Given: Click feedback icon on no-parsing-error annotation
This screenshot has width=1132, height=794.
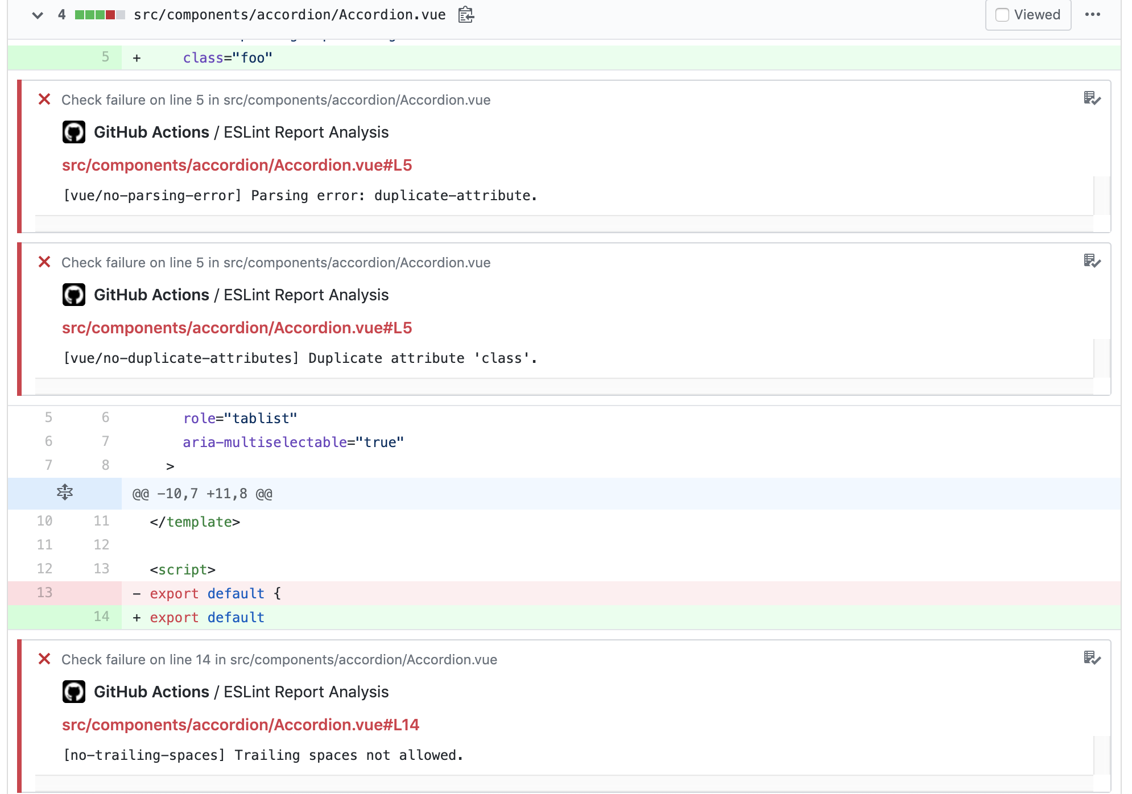Looking at the screenshot, I should [1092, 98].
